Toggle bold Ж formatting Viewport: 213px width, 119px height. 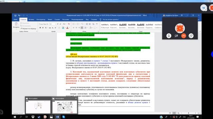tap(40, 28)
